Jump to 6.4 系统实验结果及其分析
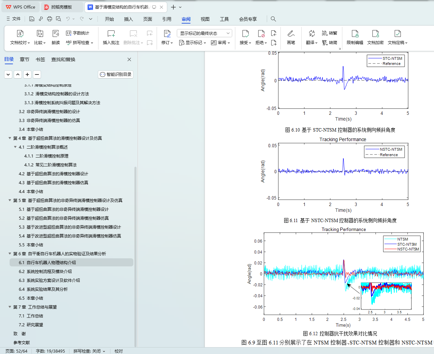The image size is (434, 354). (x=43, y=289)
